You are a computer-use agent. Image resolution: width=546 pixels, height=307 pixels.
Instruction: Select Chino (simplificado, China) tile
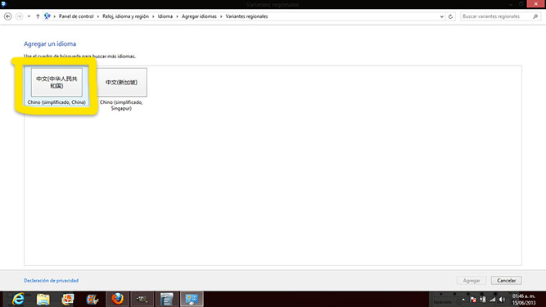[56, 86]
